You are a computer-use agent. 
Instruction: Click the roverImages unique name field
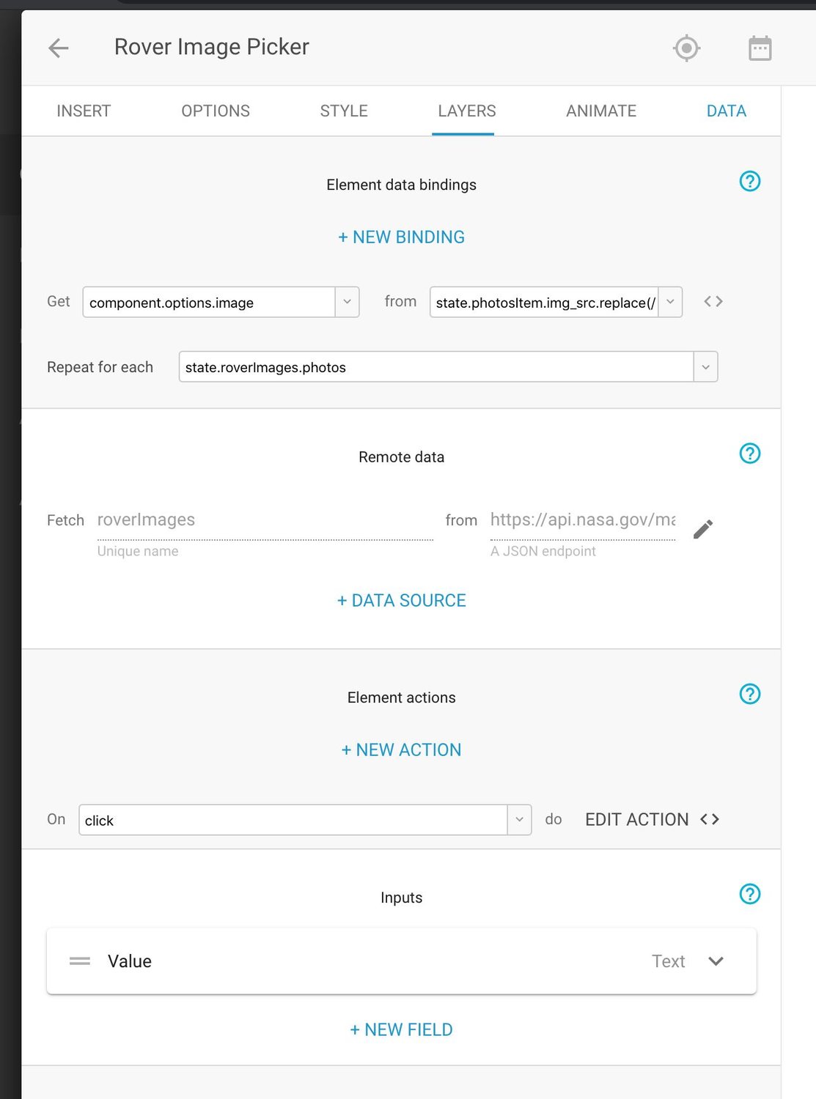(x=264, y=520)
